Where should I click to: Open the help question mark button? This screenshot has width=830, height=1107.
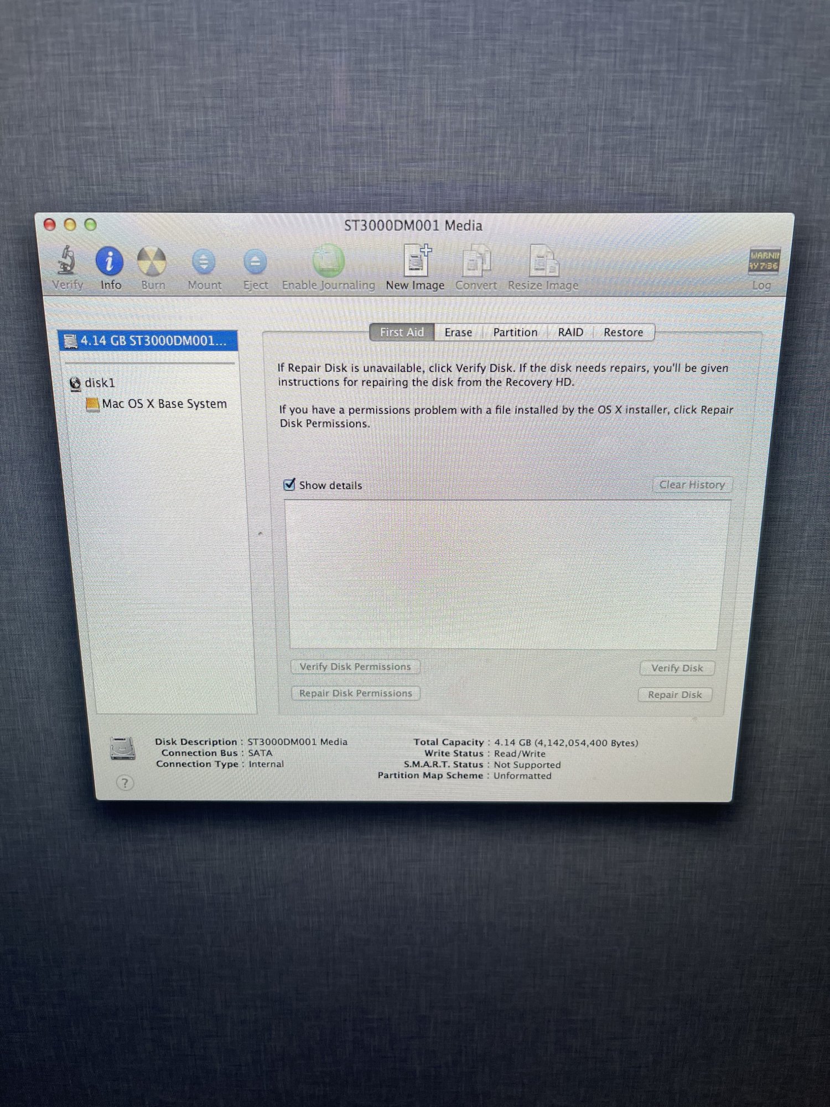tap(126, 783)
